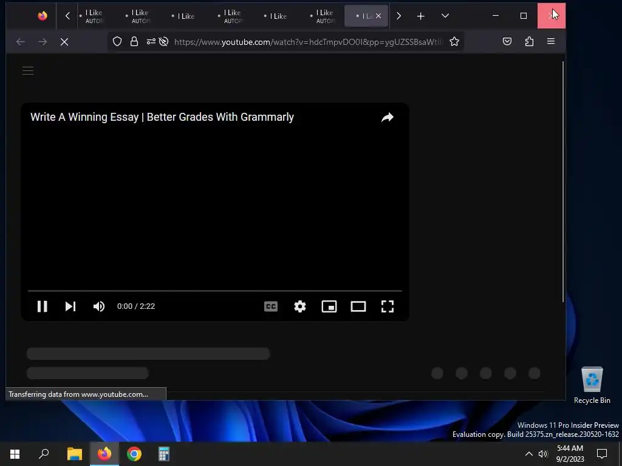Seek on the video progress bar
Viewport: 622px width, 466px height.
tap(215, 291)
